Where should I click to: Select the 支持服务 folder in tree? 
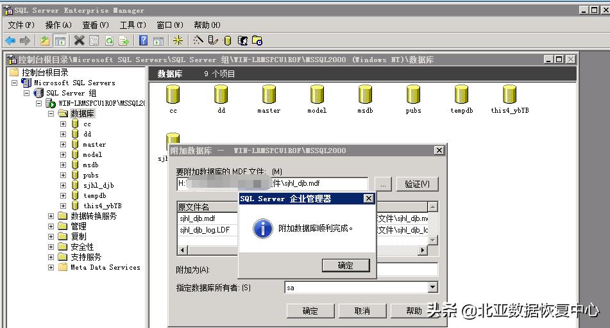pyautogui.click(x=86, y=258)
